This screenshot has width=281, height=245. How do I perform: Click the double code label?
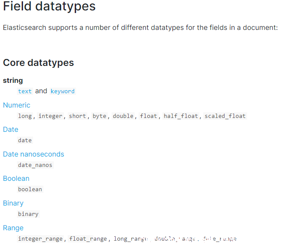[123, 116]
